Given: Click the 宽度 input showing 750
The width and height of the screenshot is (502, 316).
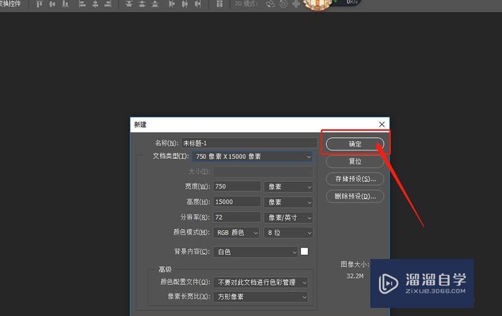Looking at the screenshot, I should click(236, 186).
